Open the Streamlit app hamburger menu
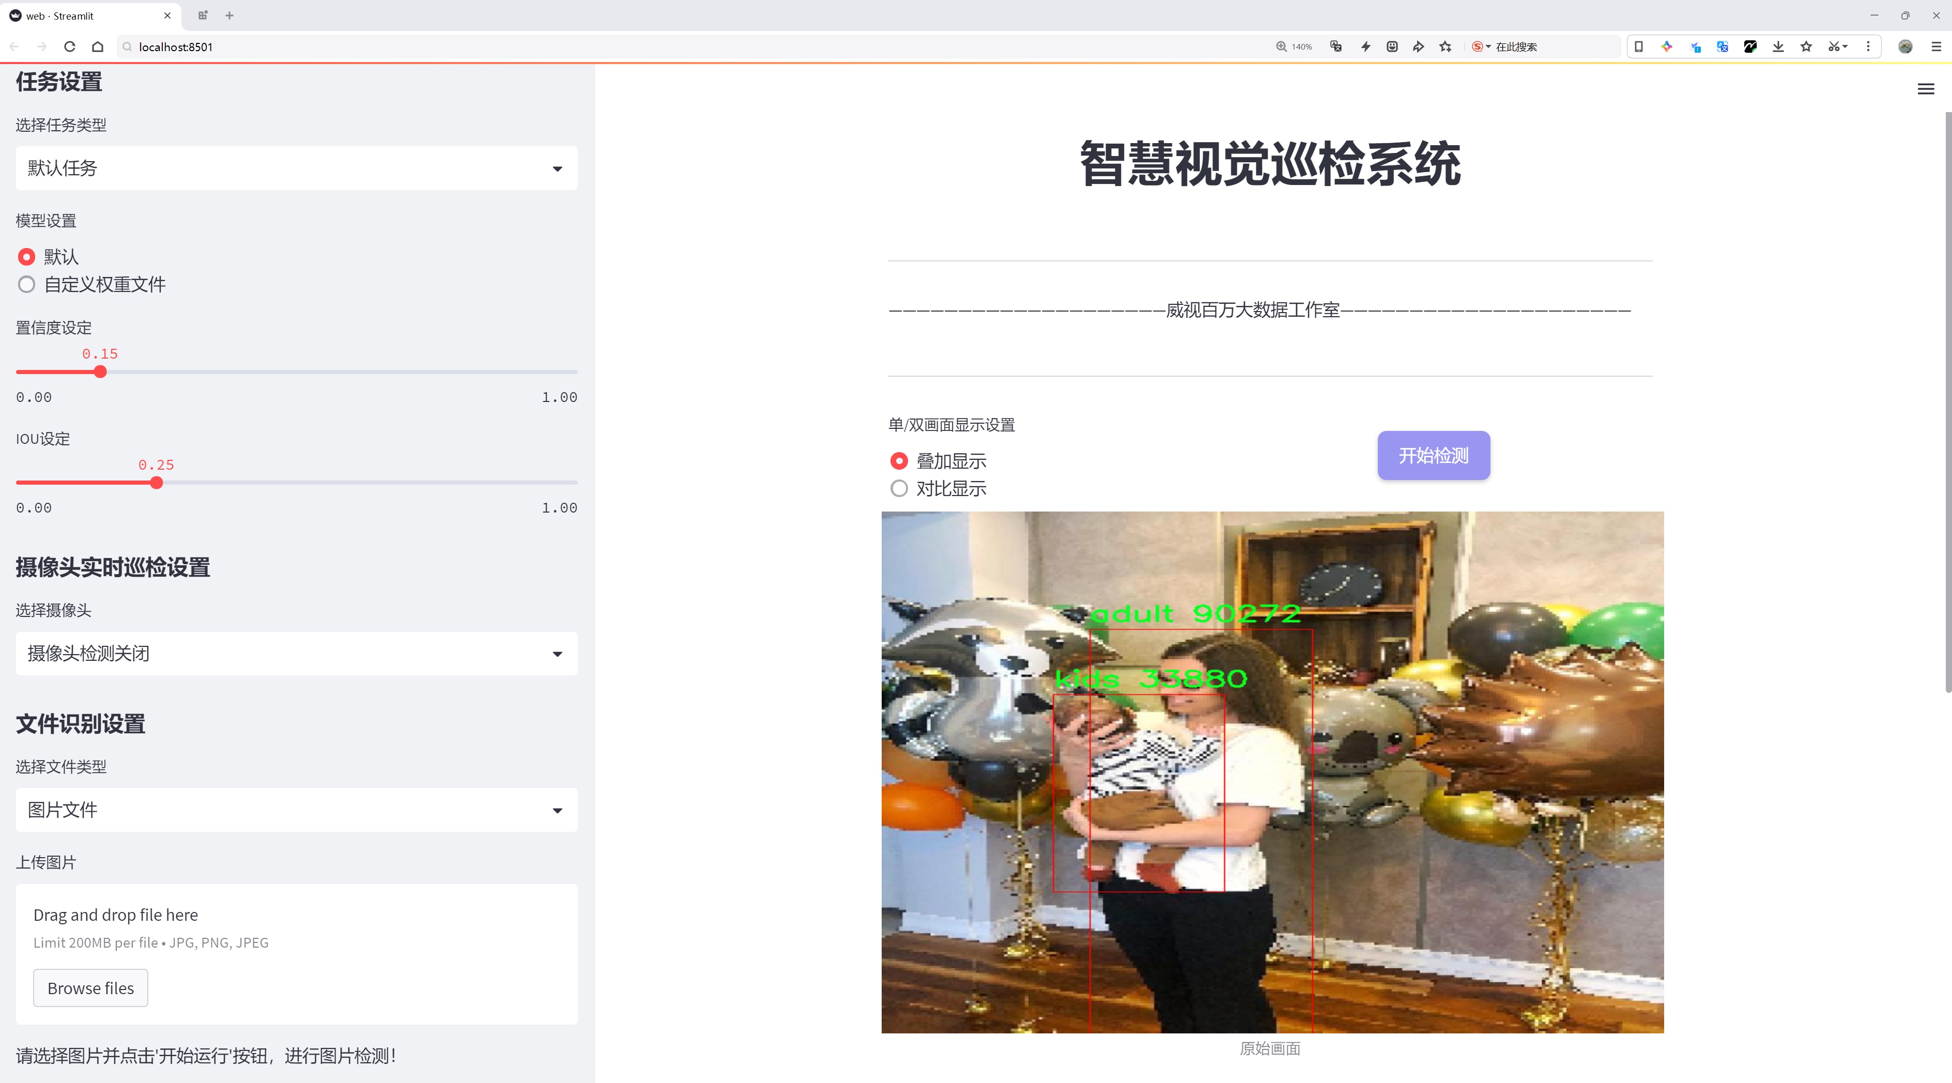 1926,89
